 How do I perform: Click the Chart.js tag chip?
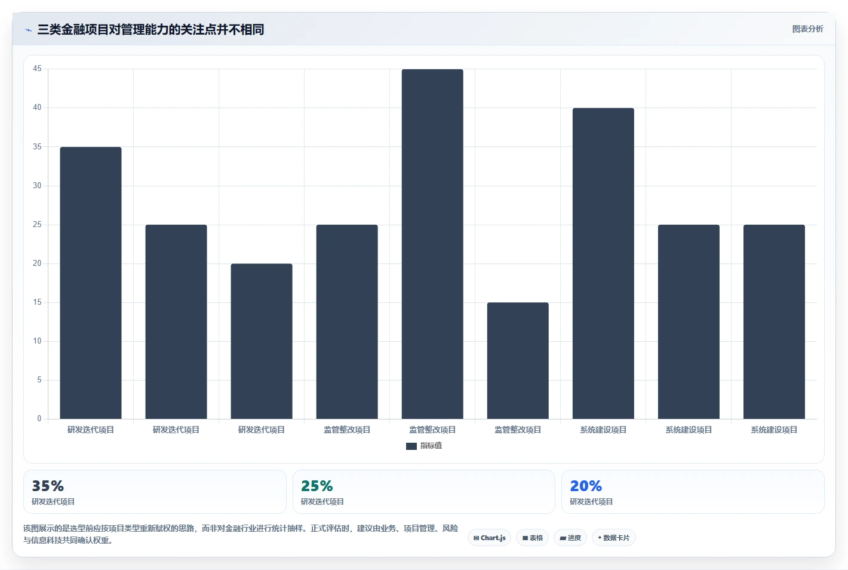pyautogui.click(x=489, y=538)
